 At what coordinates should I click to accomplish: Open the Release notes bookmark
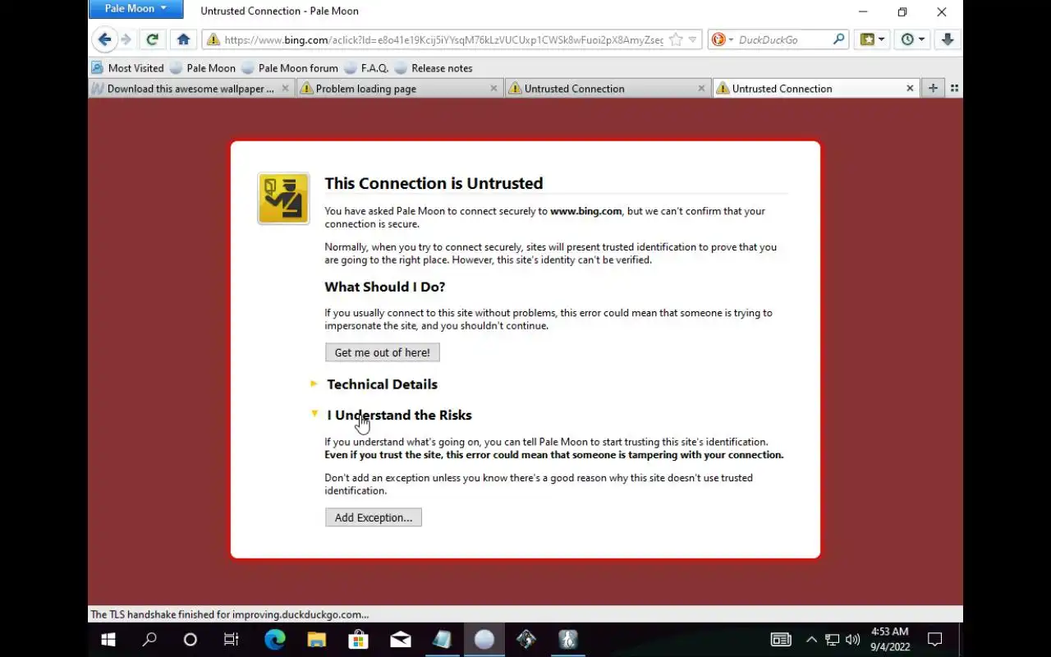click(434, 68)
